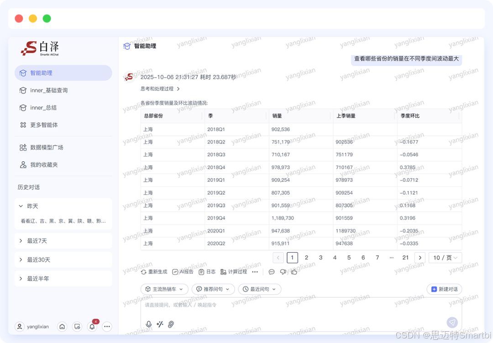
Task: Click the 季度环比 column header
Action: coord(430,116)
